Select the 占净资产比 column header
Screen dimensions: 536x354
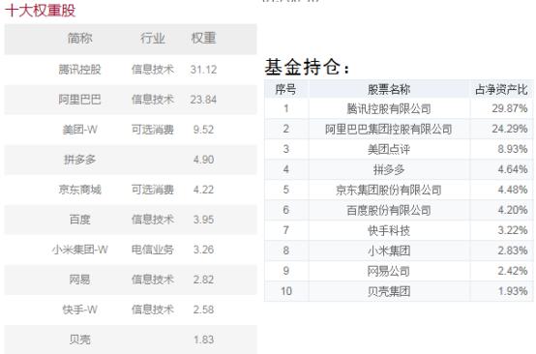click(x=501, y=90)
